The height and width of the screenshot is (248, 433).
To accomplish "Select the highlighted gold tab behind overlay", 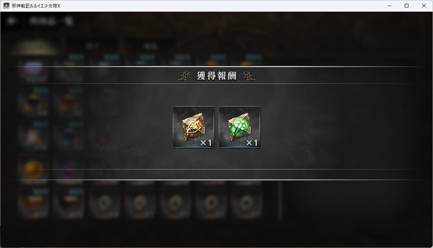I will coord(35,46).
